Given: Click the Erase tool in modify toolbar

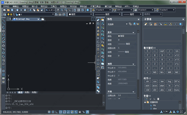Looking at the screenshot, I should point(98,20).
